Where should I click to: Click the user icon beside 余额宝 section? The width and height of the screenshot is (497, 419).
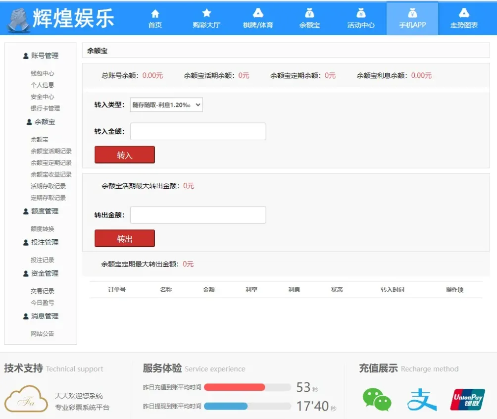[x=29, y=122]
